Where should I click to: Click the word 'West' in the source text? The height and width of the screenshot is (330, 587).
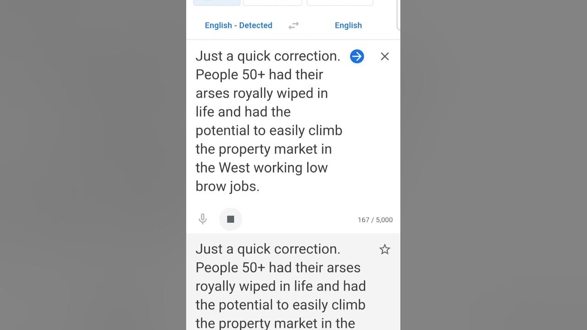(234, 168)
